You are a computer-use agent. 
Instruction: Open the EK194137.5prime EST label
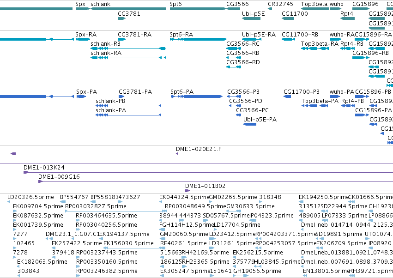coord(125,235)
